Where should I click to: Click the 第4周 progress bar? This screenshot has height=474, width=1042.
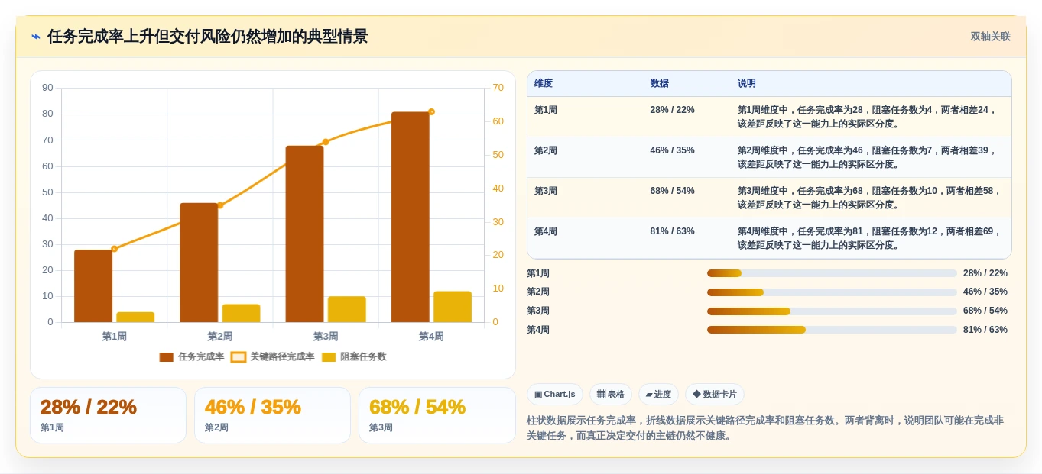(832, 330)
